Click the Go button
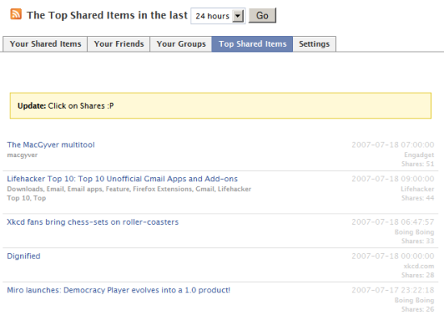Image resolution: width=444 pixels, height=315 pixels. (x=262, y=15)
